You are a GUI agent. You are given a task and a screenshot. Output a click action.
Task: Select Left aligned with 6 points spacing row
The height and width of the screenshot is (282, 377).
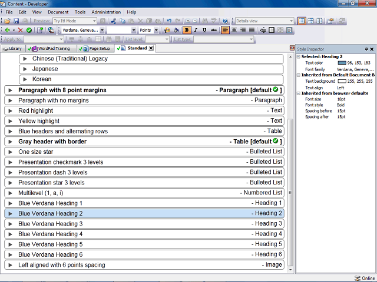144,265
